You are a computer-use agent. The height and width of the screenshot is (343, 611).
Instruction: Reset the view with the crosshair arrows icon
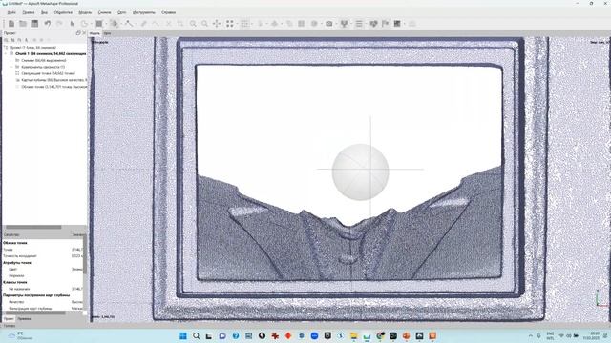pos(217,24)
